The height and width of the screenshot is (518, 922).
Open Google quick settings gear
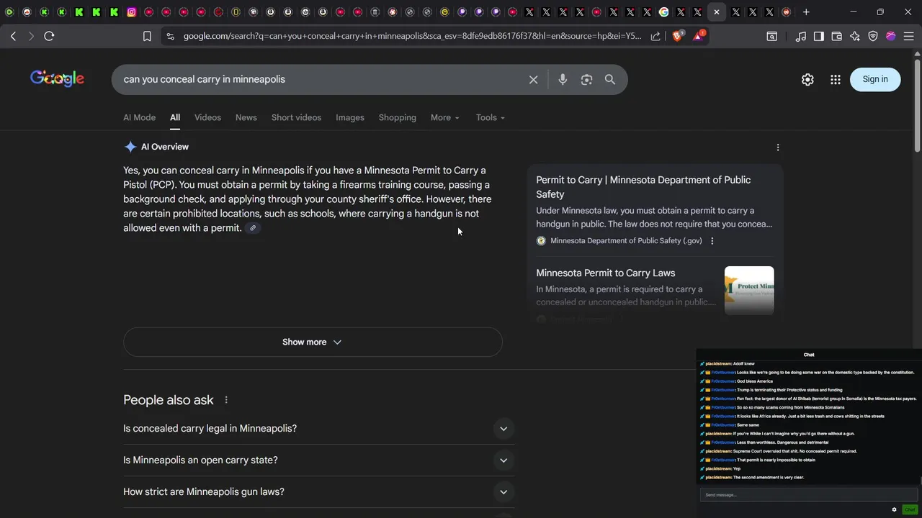point(807,80)
